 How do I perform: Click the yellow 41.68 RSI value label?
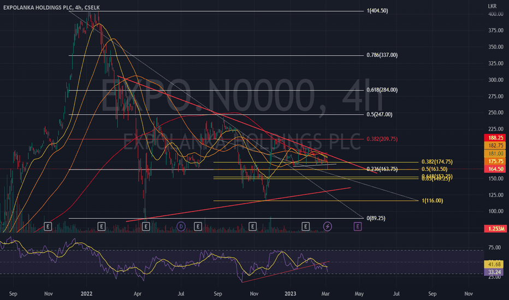click(x=494, y=265)
